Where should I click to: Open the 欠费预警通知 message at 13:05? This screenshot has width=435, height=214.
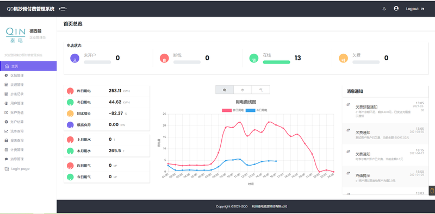coord(386,110)
